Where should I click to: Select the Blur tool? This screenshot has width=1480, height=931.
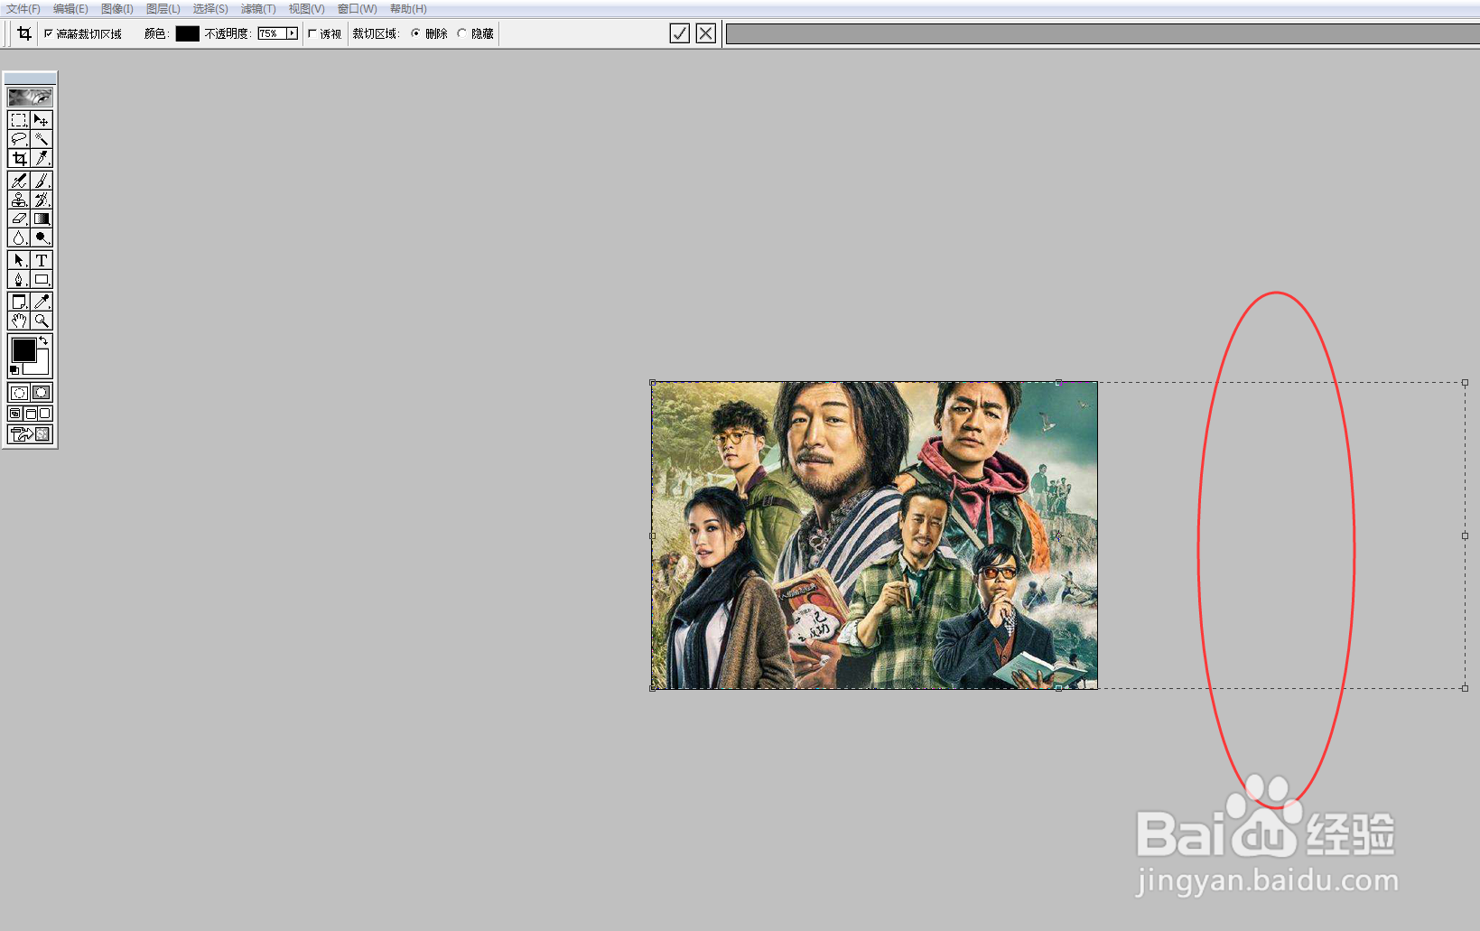[19, 237]
